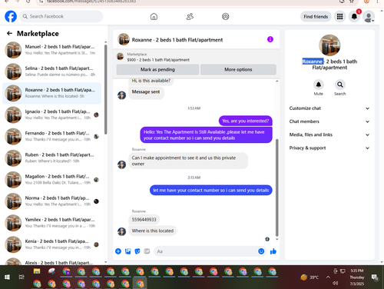Open the volume speaker tray icon

tap(336, 283)
